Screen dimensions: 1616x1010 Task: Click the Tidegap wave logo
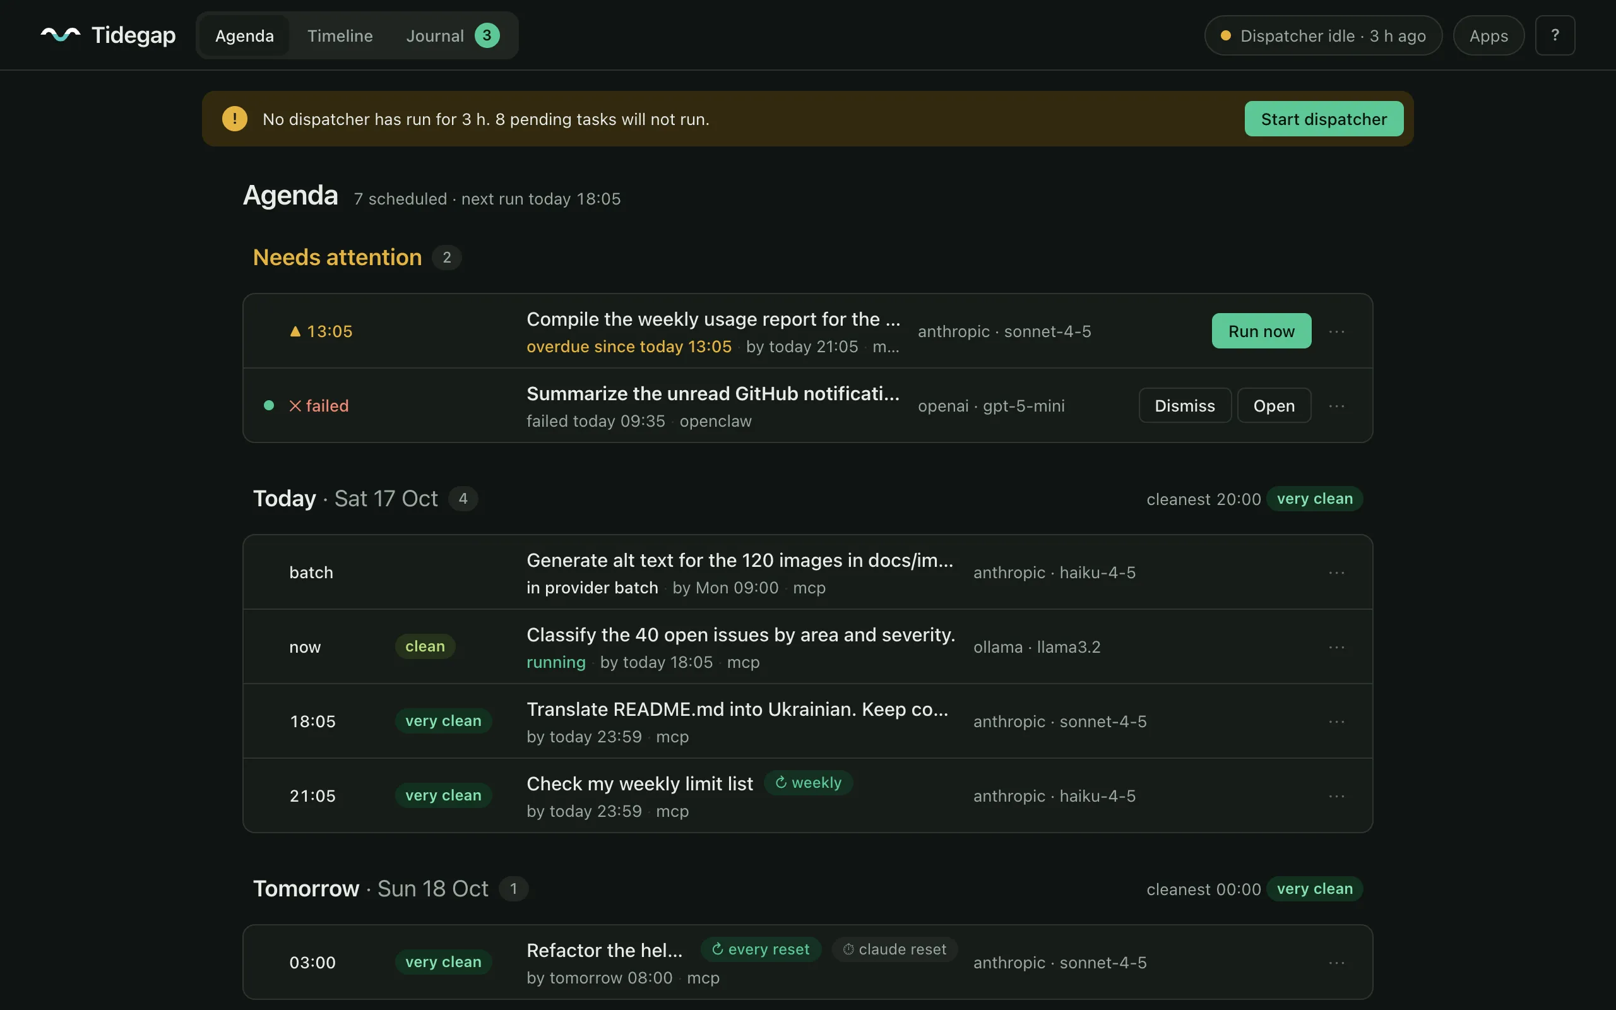[60, 35]
